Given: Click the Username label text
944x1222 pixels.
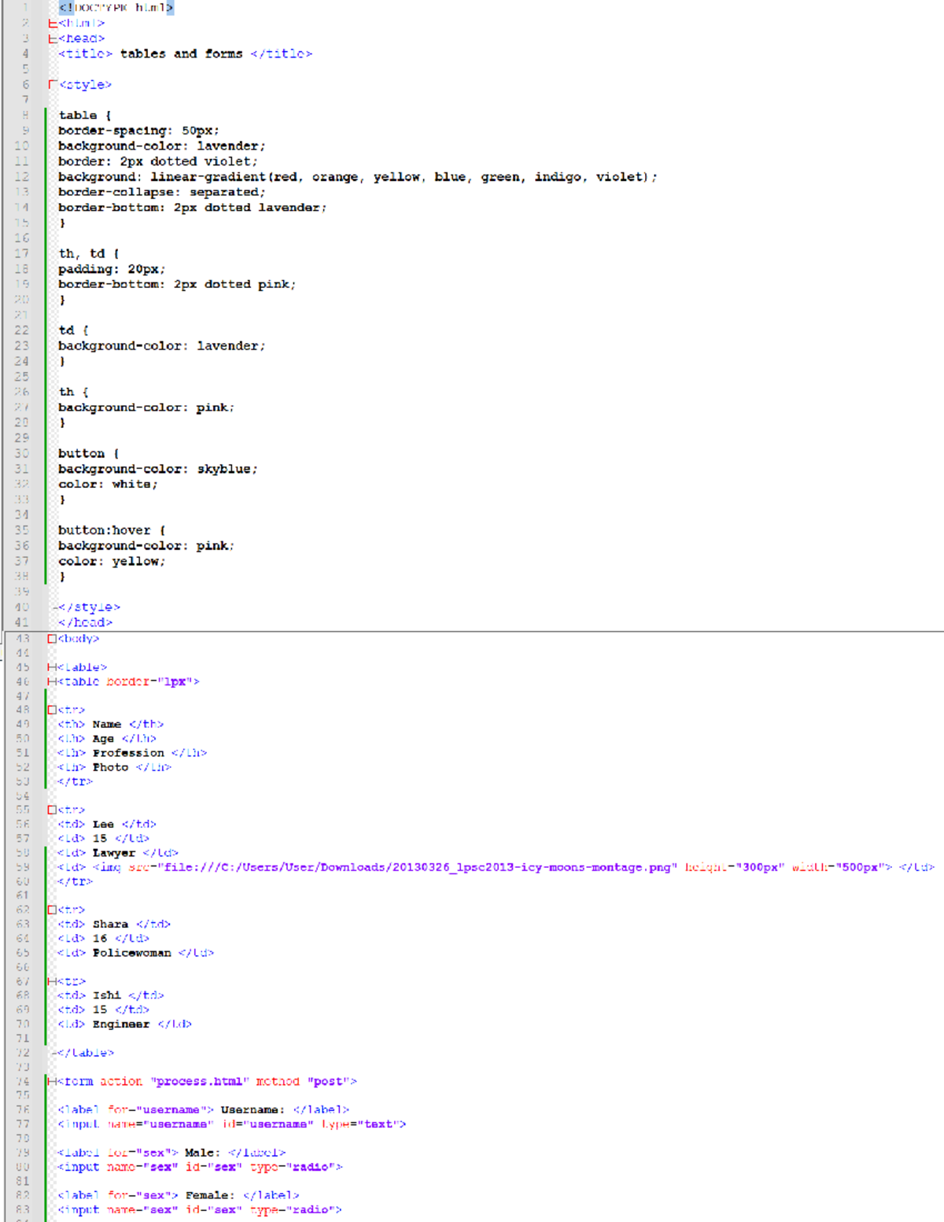Looking at the screenshot, I should [x=252, y=1109].
